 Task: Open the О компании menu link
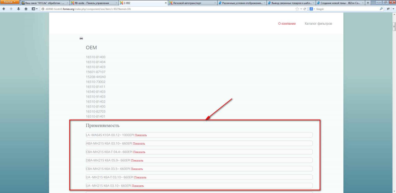[x=287, y=24]
